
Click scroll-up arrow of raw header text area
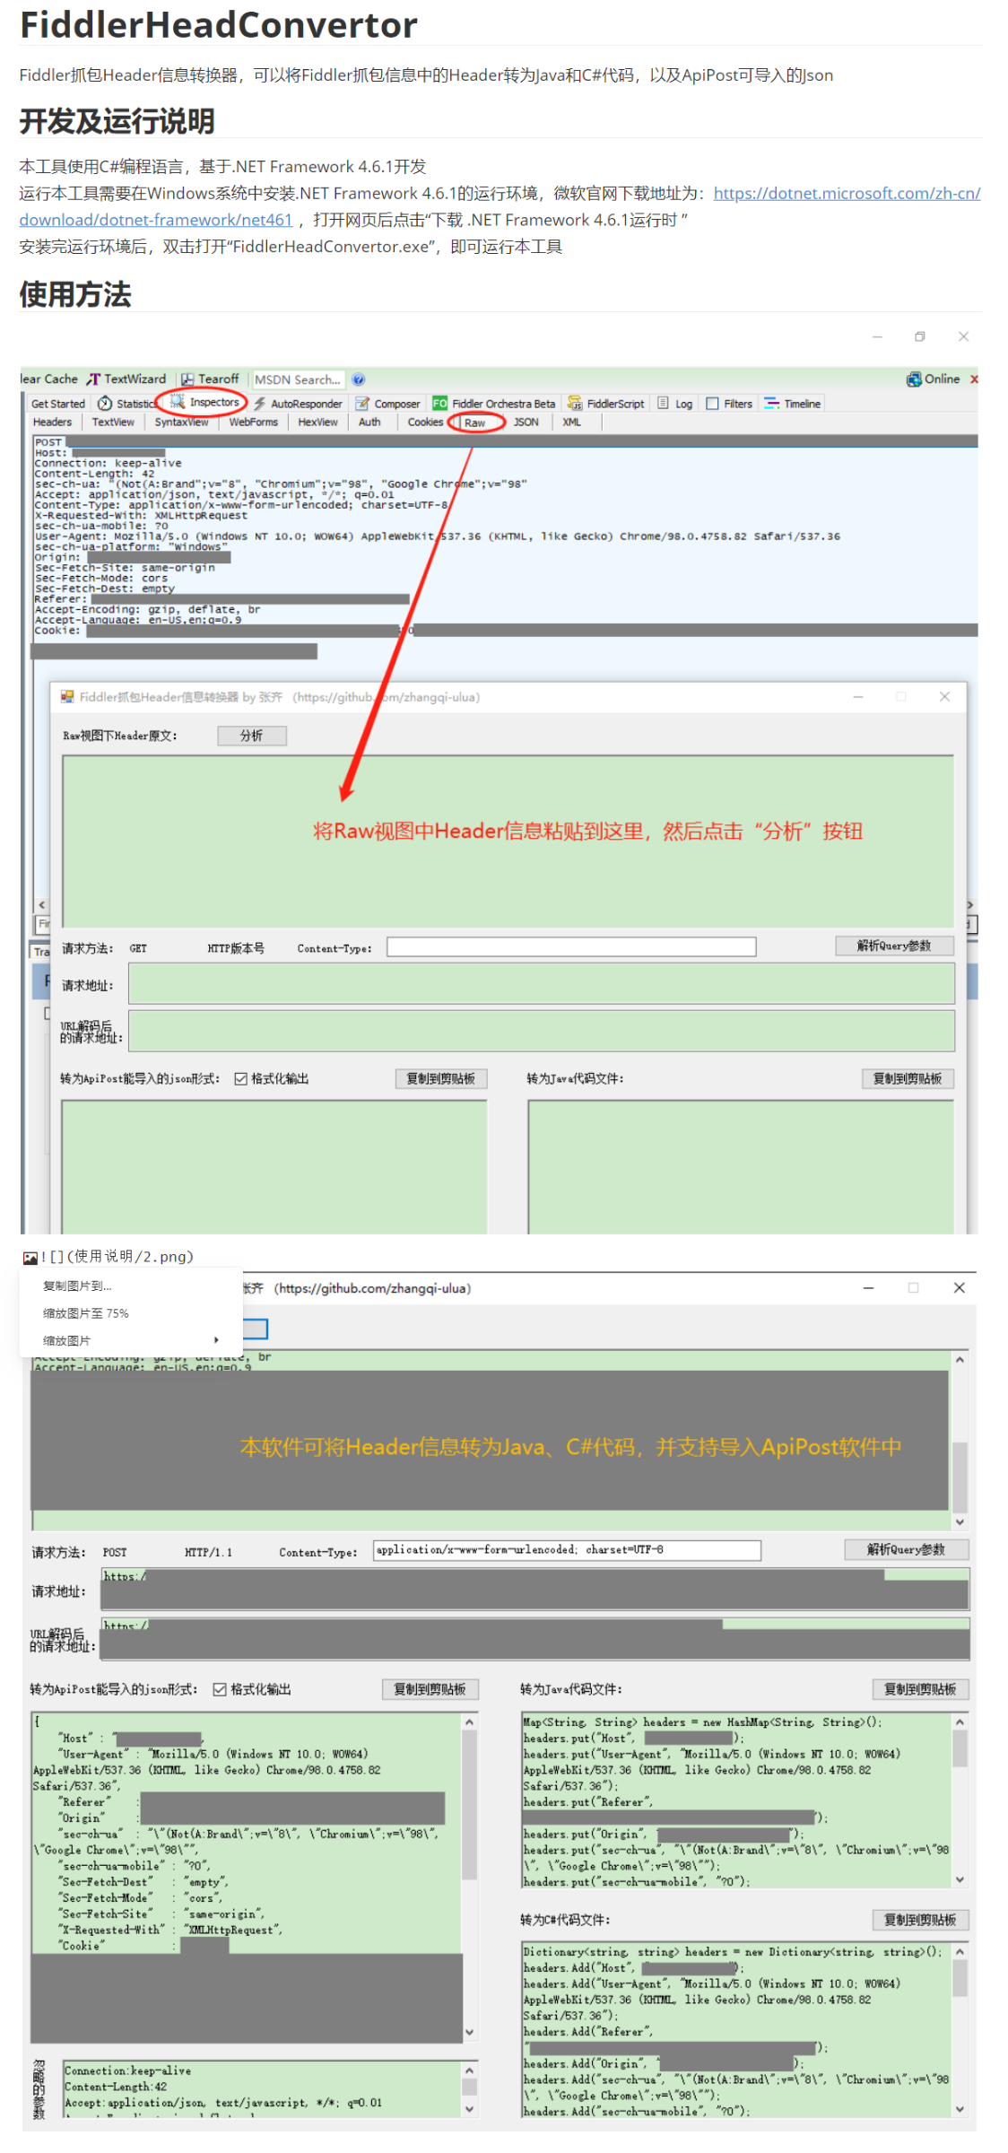coord(960,1360)
